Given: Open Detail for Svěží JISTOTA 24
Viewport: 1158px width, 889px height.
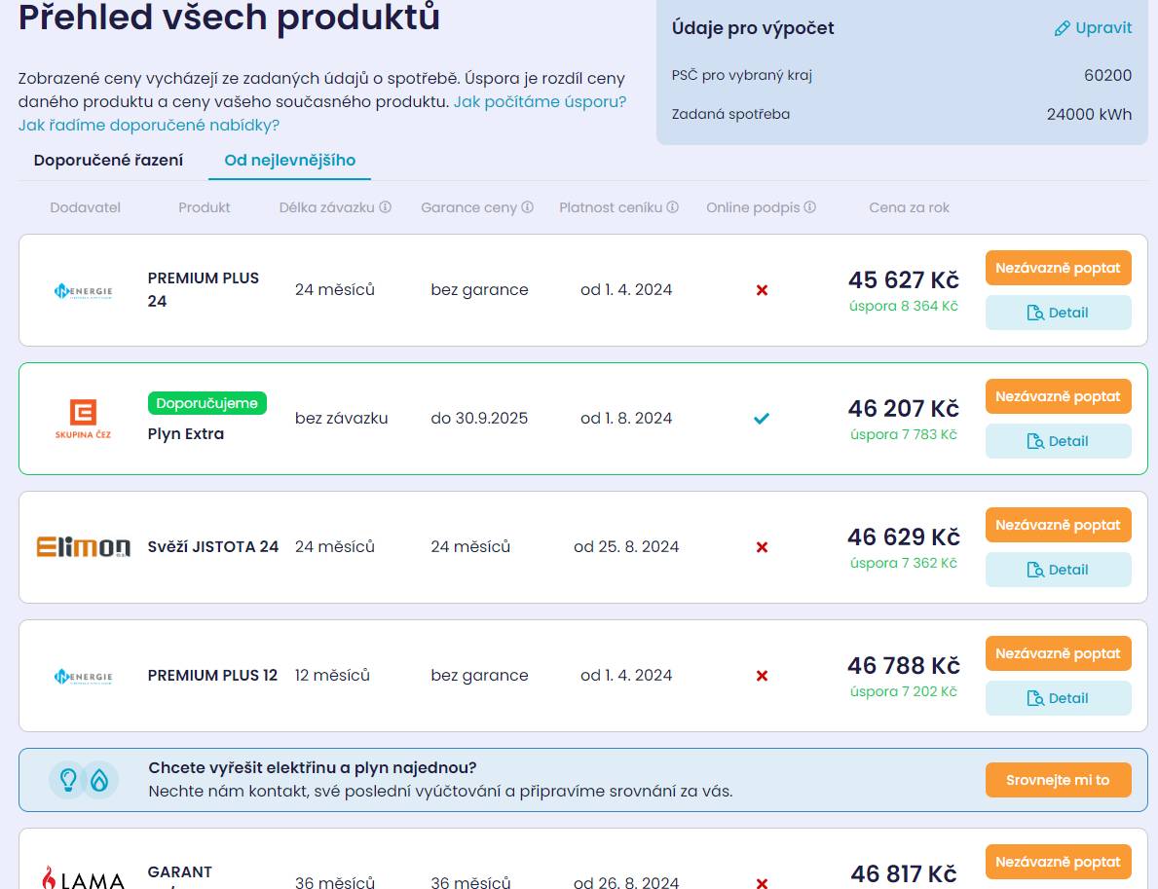Looking at the screenshot, I should 1058,570.
